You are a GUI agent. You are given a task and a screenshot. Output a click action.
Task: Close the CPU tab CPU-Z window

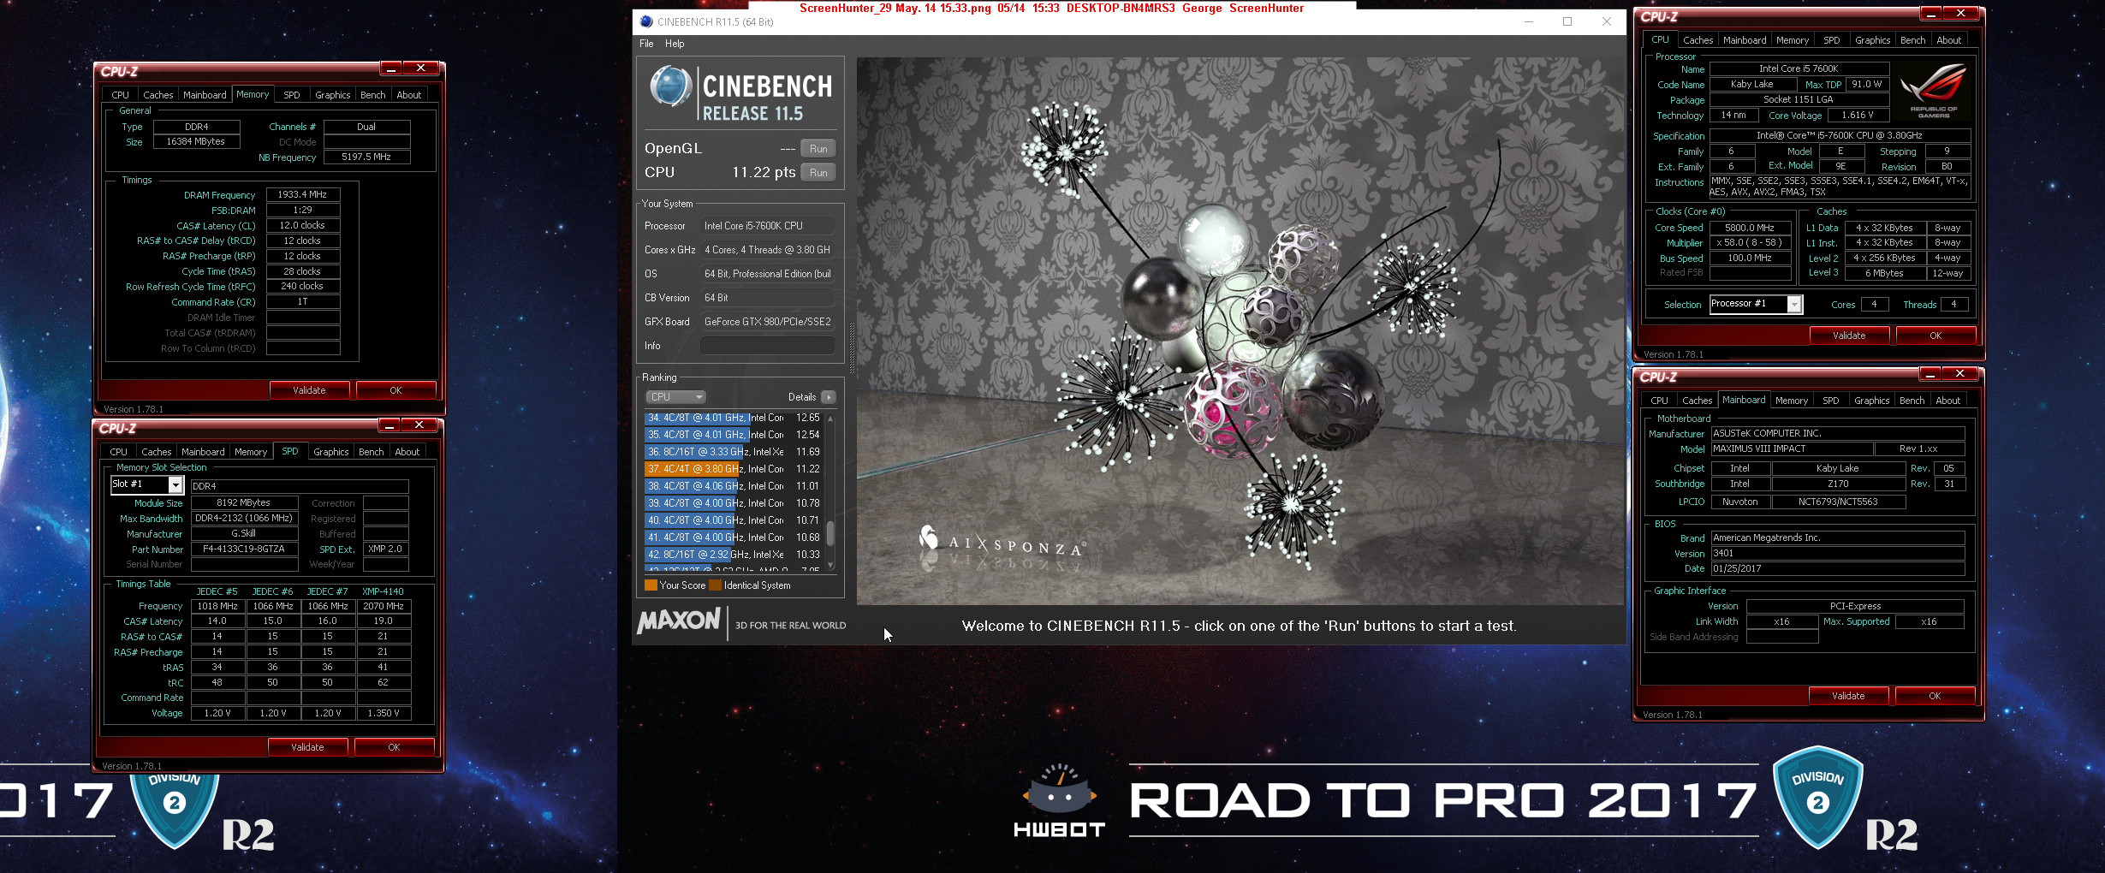(1960, 14)
